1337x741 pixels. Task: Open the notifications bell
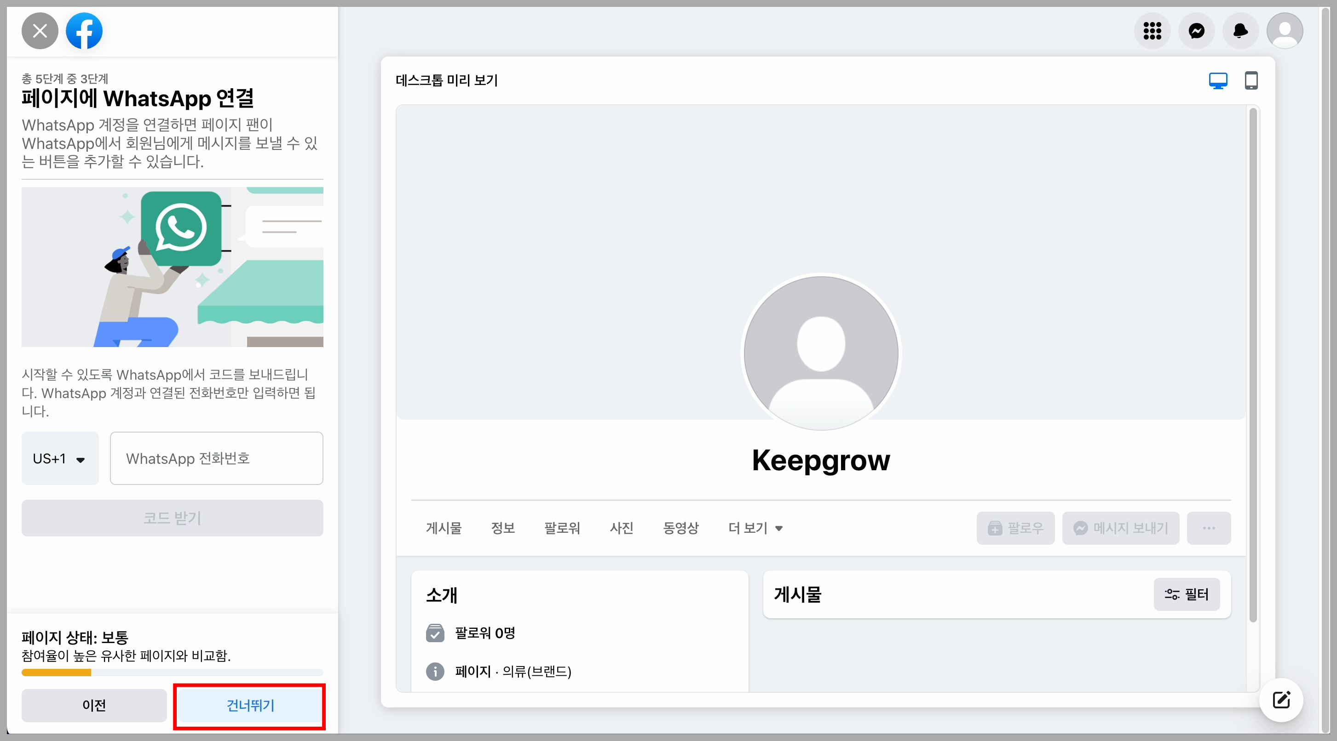click(1240, 31)
